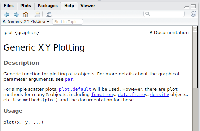This screenshot has width=200, height=131.
Task: Click the Find in Topic field
Action: pyautogui.click(x=67, y=22)
